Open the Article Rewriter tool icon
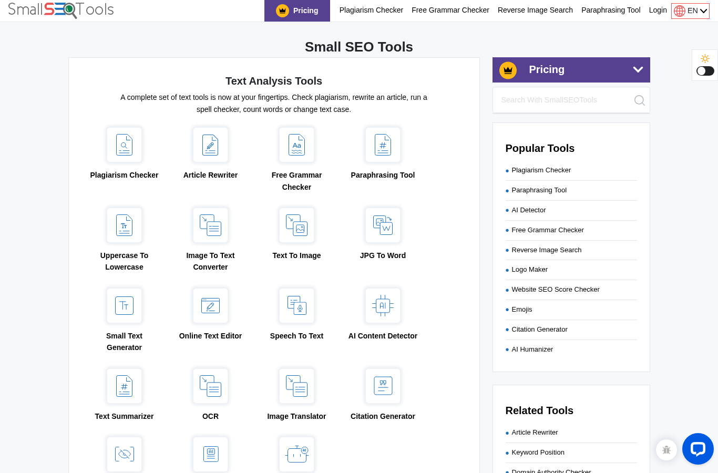The height and width of the screenshot is (473, 718). coord(210,145)
